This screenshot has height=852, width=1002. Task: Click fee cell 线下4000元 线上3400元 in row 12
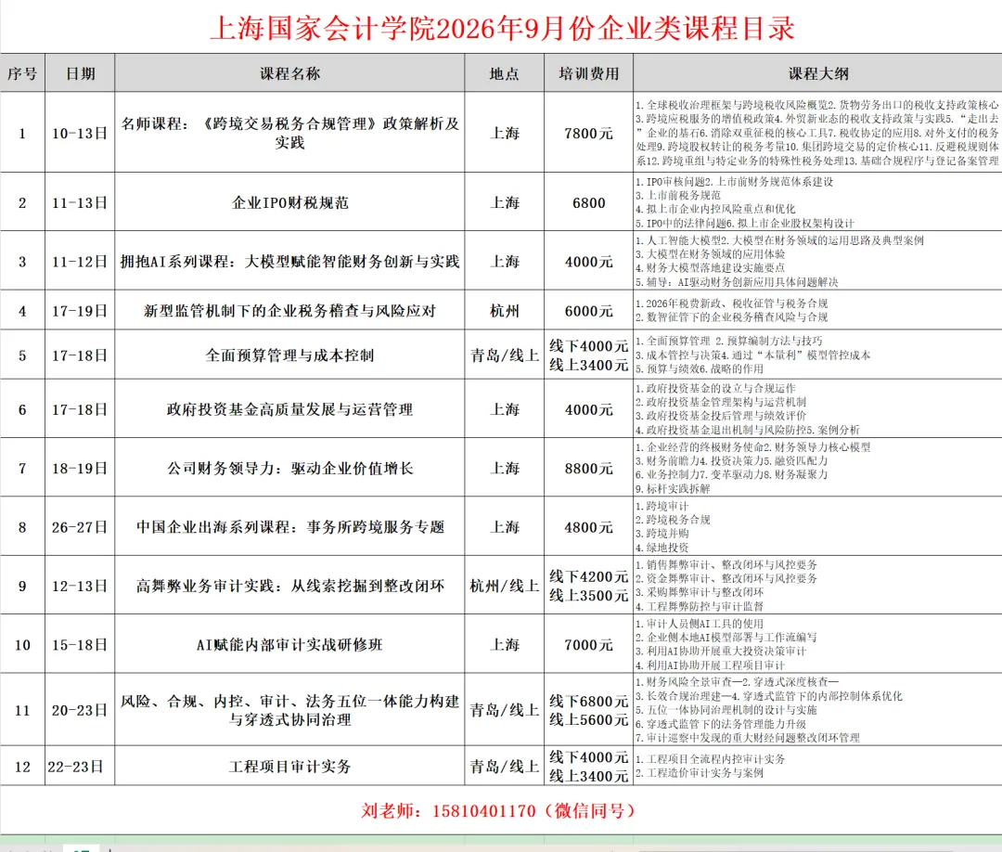588,766
